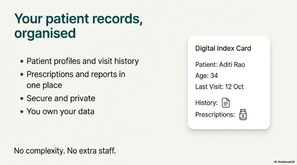Select the "Your patient records, organised" heading
This screenshot has width=297, height=165.
click(78, 26)
